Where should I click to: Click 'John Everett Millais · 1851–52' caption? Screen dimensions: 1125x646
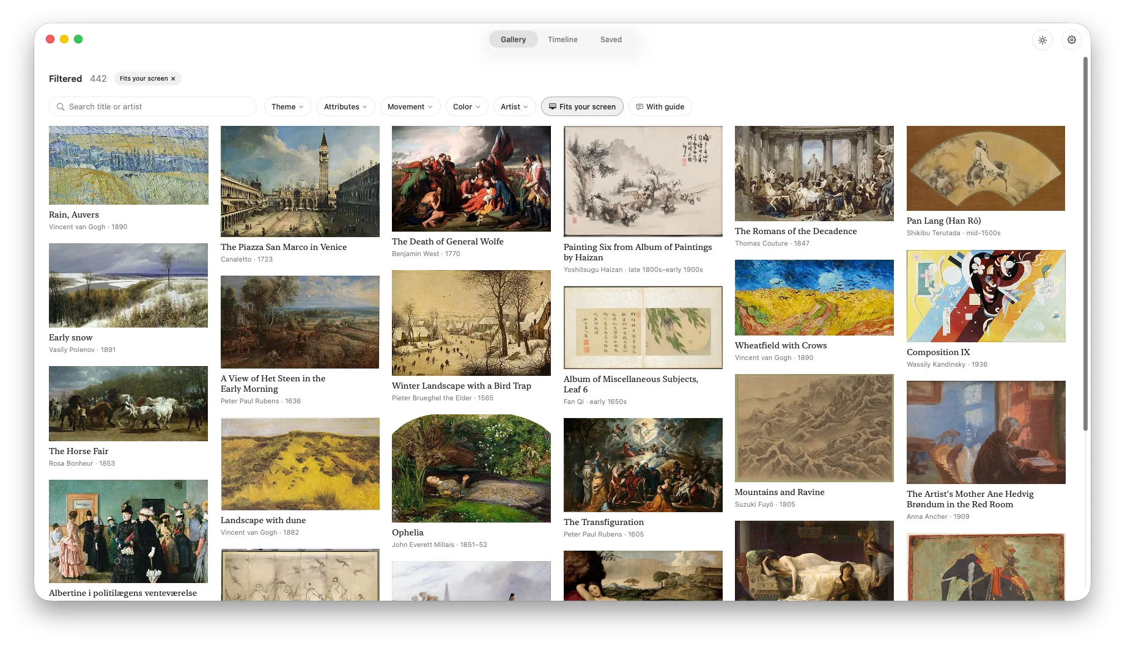(440, 545)
